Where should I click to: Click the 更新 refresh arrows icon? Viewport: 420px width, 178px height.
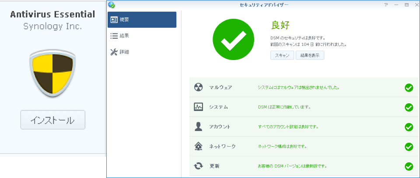(198, 166)
